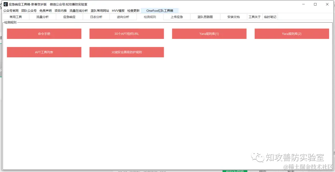Open the 项目内推 menu
335x172 pixels.
60,10
